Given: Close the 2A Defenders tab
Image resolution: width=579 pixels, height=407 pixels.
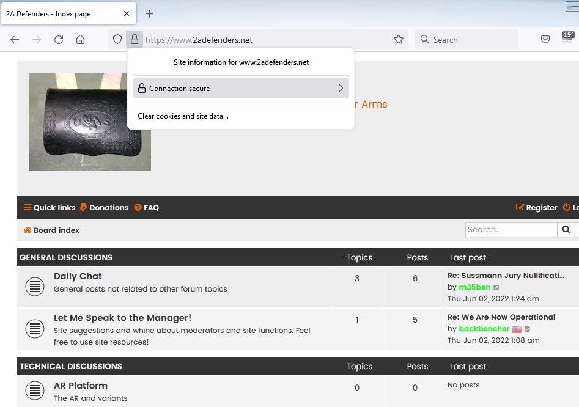Looking at the screenshot, I should pyautogui.click(x=127, y=13).
